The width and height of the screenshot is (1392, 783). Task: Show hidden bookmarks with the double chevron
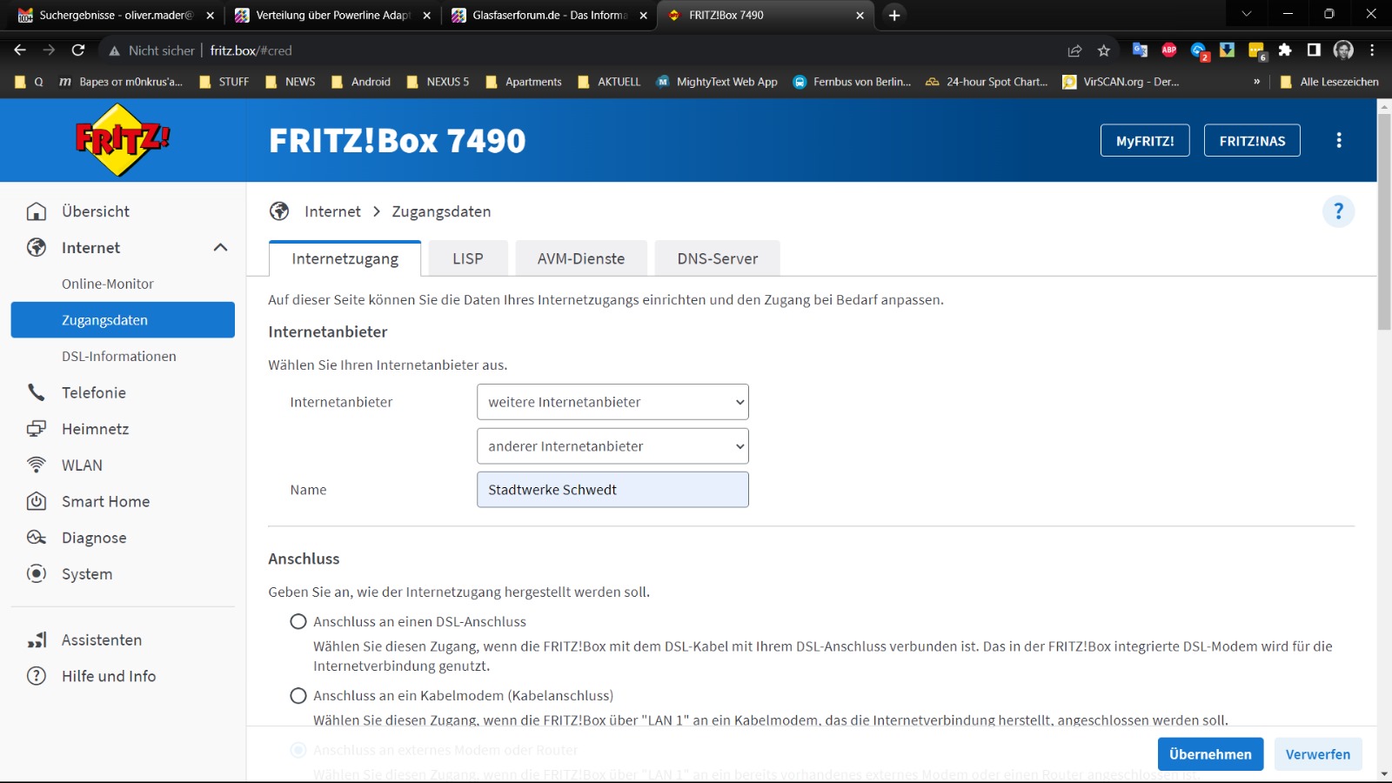pos(1256,82)
